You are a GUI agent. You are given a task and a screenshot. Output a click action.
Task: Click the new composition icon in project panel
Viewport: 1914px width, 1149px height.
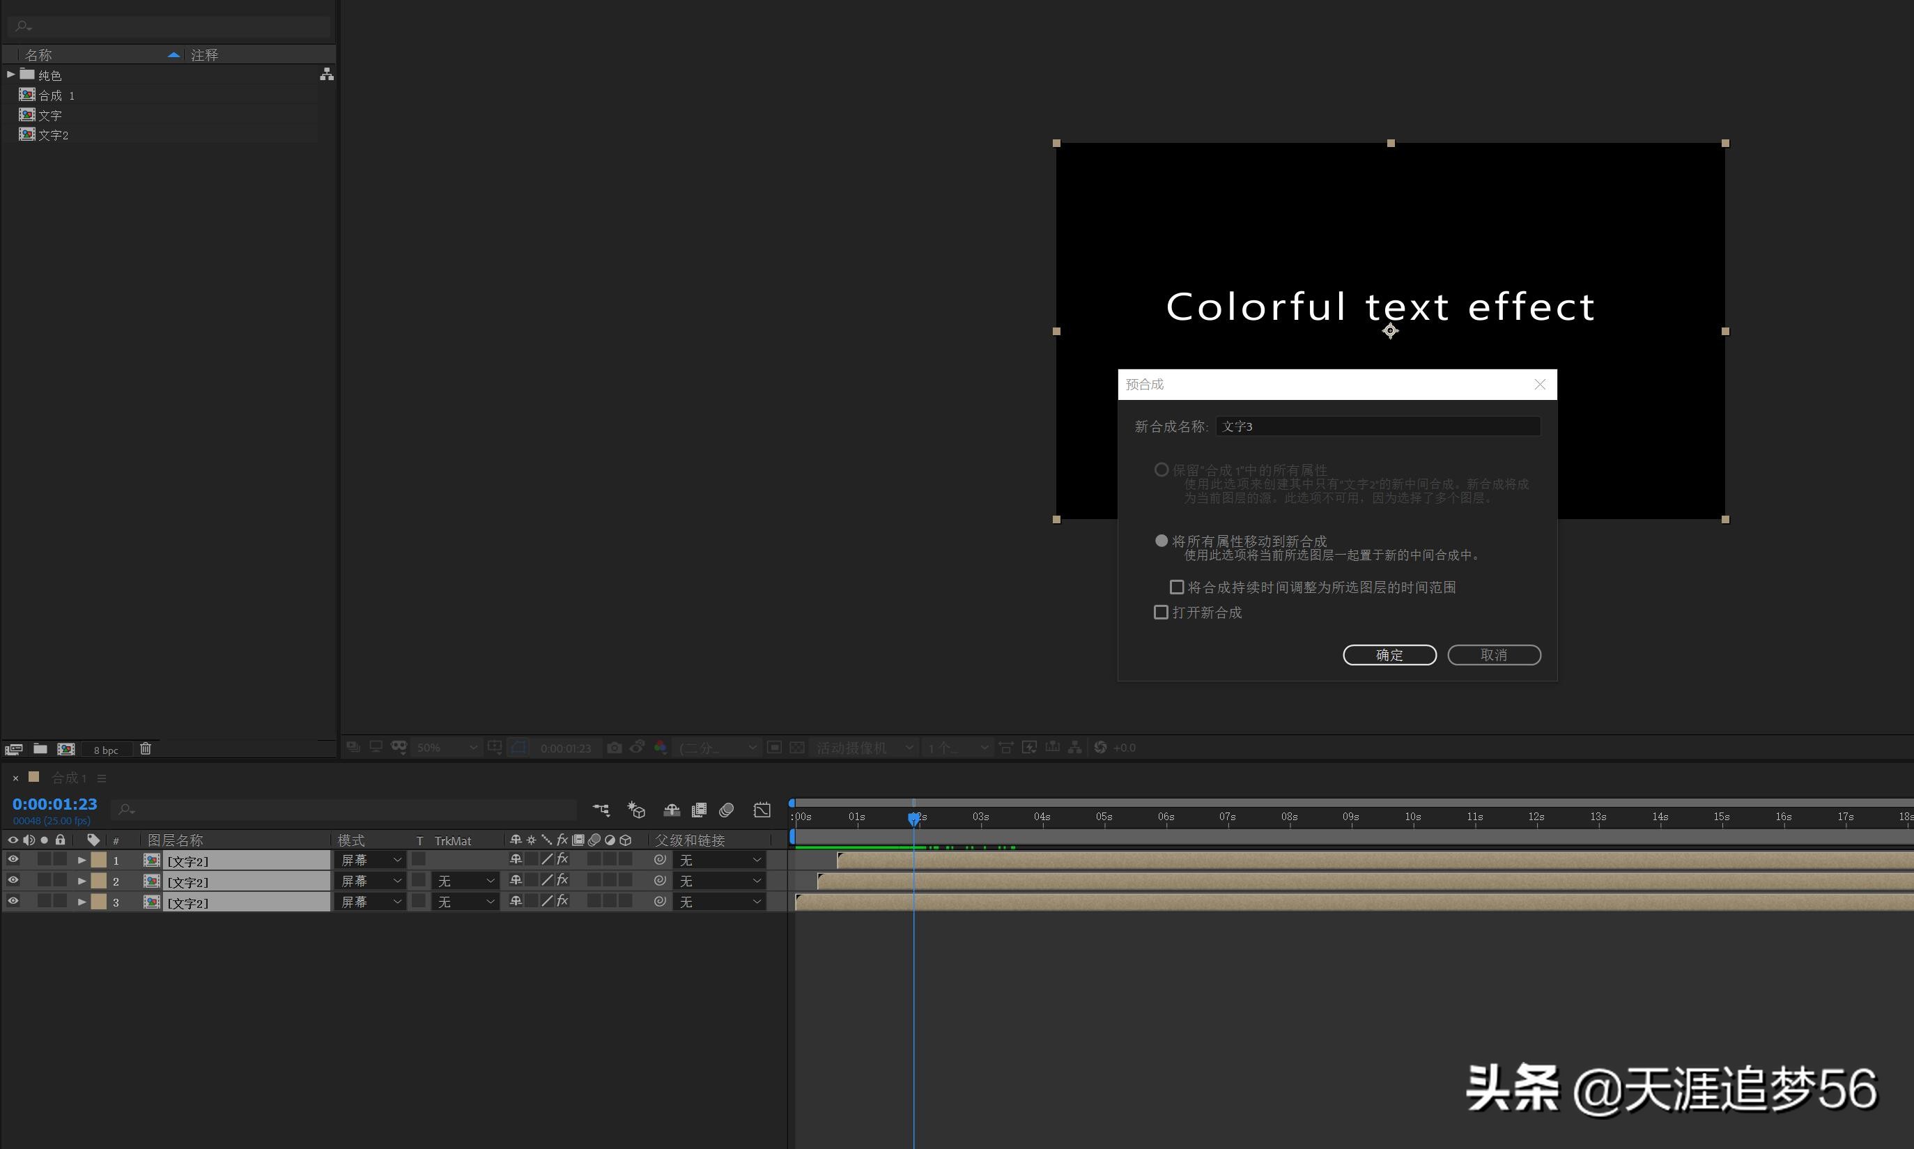click(x=67, y=749)
